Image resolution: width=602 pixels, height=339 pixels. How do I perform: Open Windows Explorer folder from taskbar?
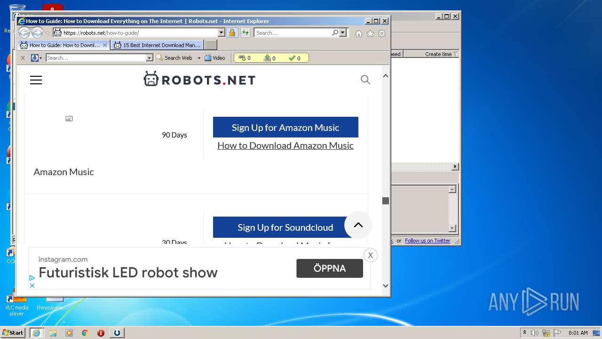pyautogui.click(x=53, y=333)
